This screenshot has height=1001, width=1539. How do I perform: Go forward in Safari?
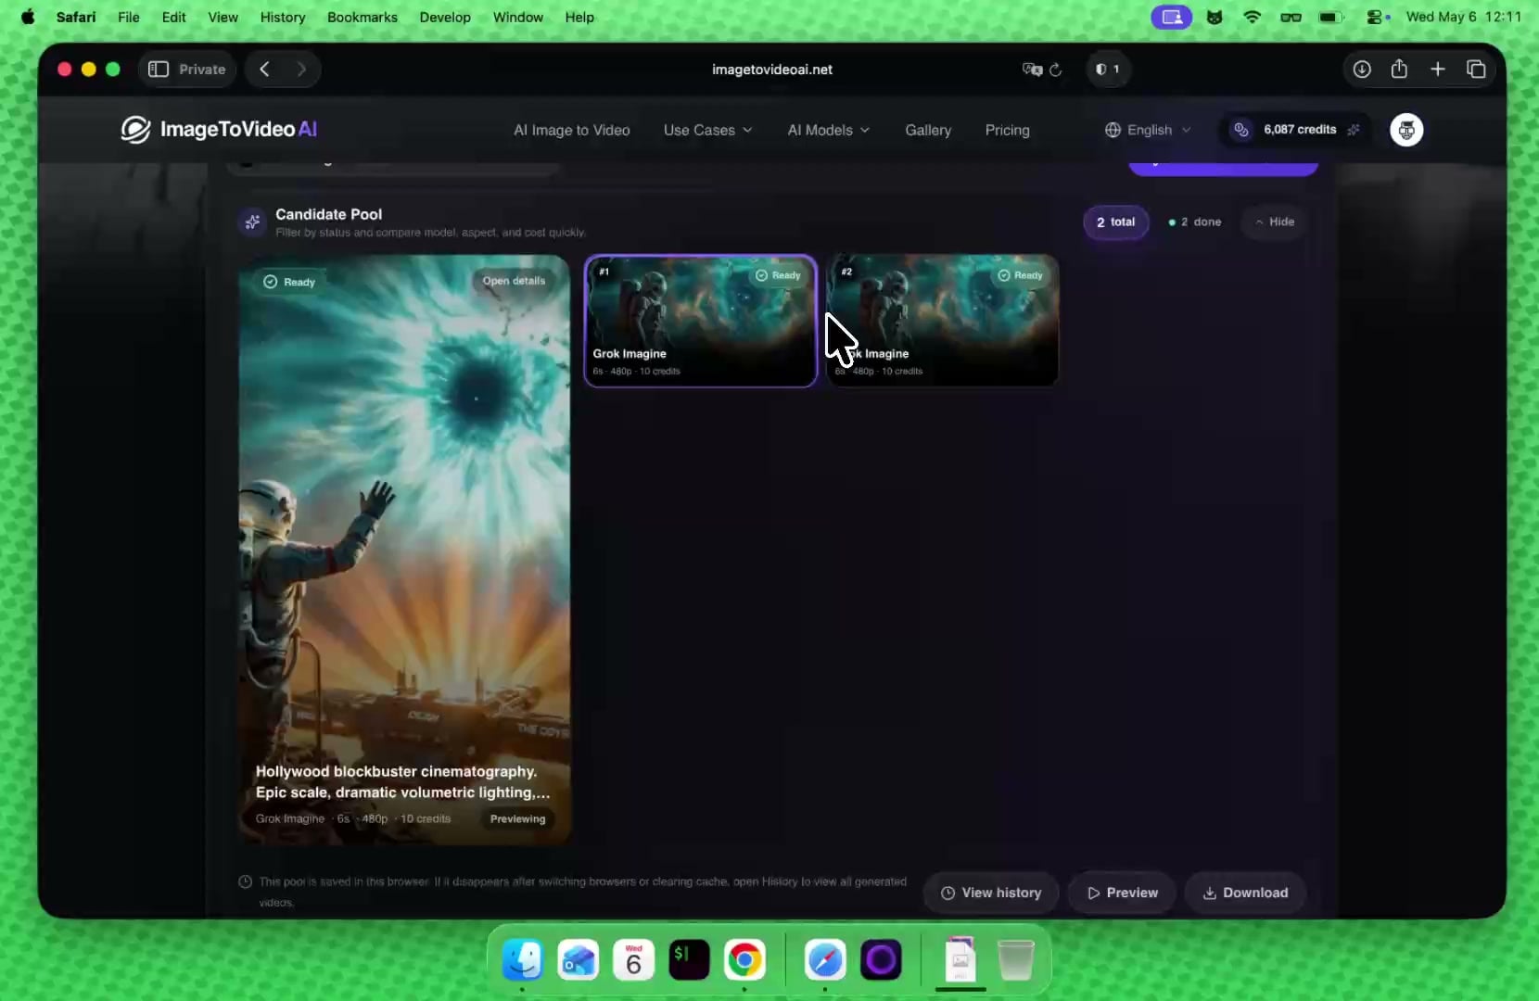pos(301,70)
